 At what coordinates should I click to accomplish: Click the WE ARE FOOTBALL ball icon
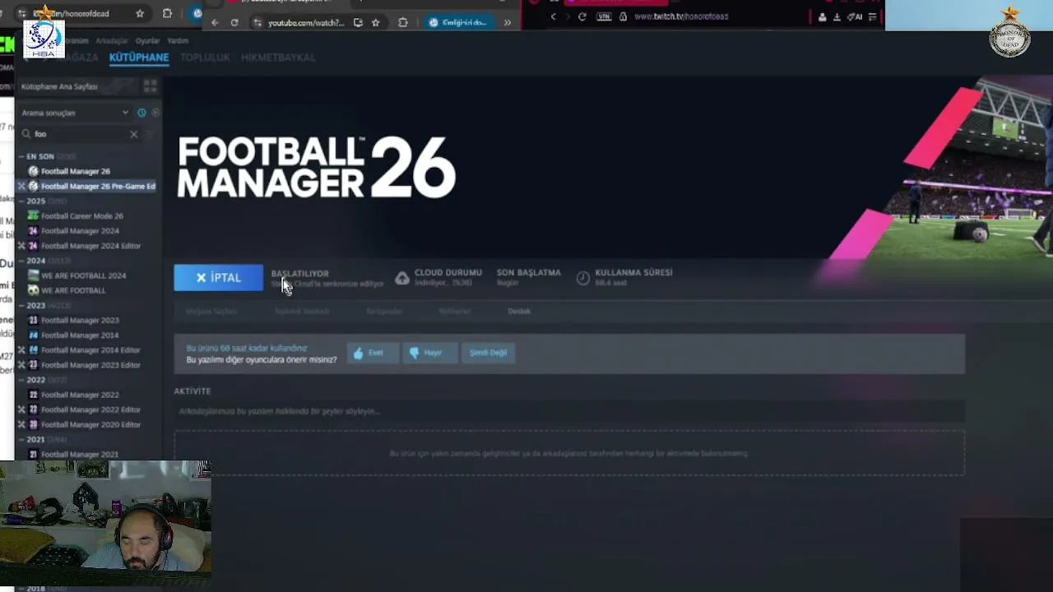[x=33, y=290]
